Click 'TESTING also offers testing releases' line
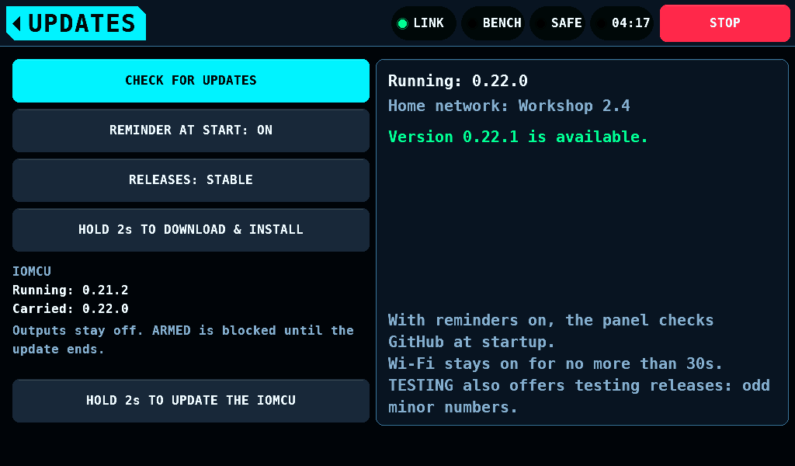 579,396
